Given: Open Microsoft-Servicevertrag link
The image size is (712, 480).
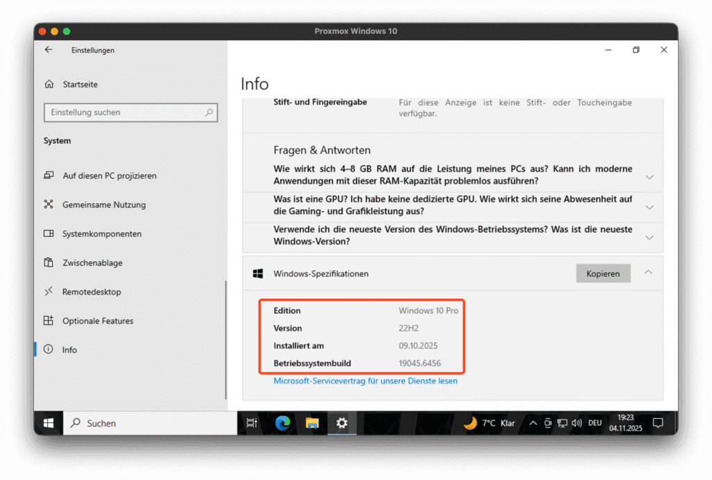Looking at the screenshot, I should click(365, 381).
